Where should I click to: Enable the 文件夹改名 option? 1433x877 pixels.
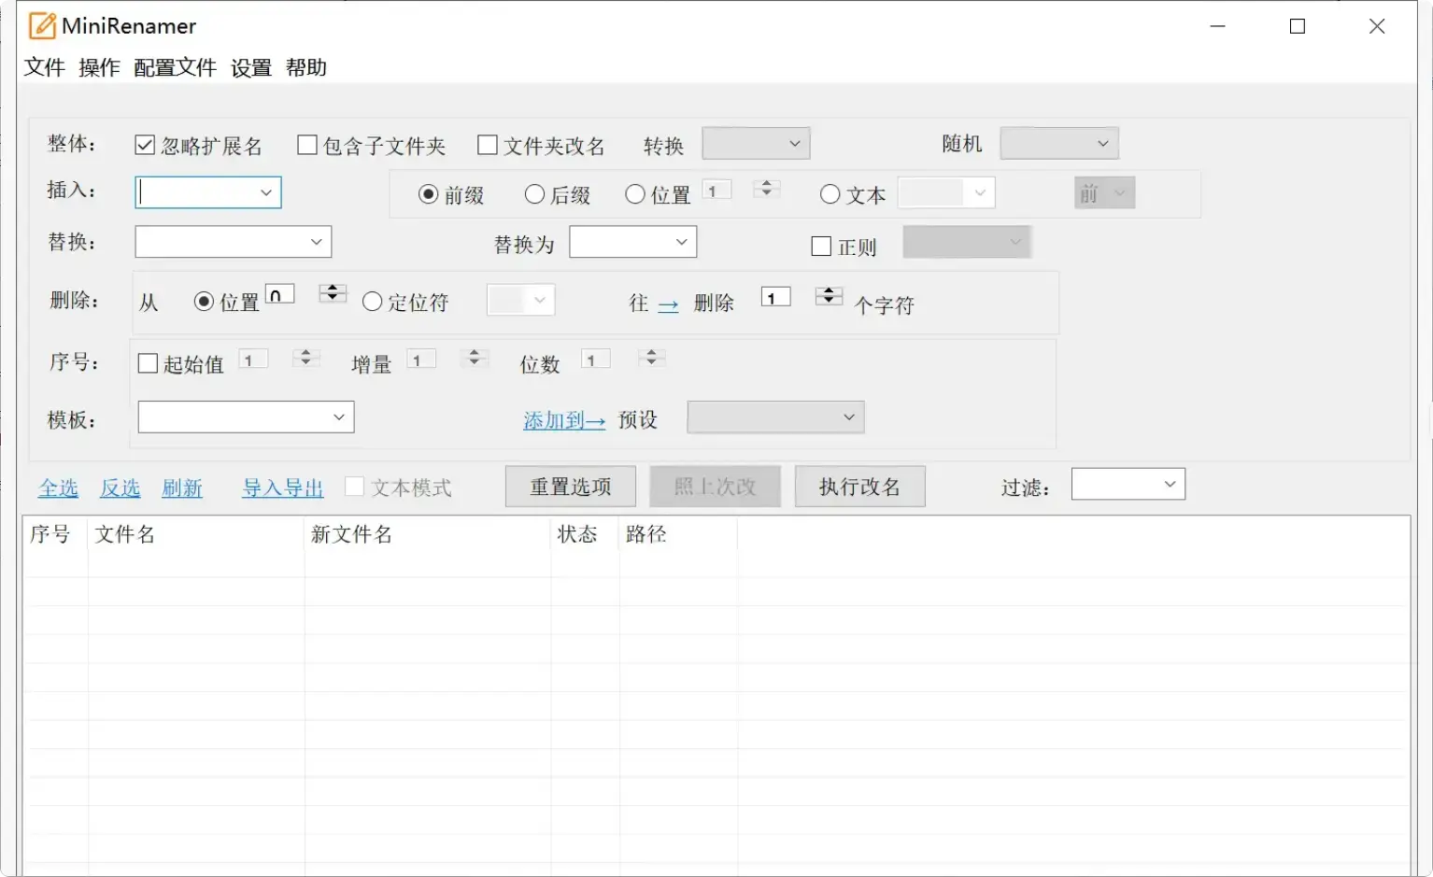487,144
